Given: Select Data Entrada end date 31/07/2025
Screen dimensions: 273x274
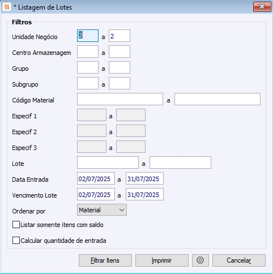Looking at the screenshot, I should [x=144, y=178].
